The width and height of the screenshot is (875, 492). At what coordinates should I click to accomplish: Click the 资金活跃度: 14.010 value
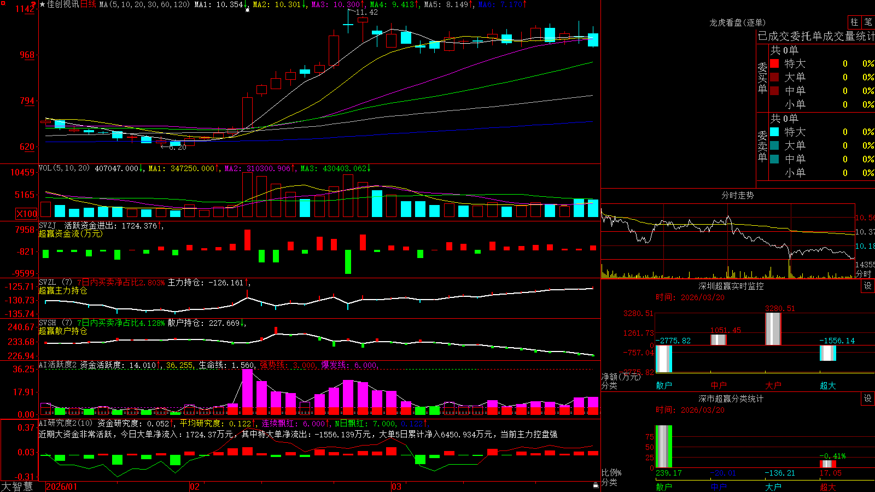[118, 365]
